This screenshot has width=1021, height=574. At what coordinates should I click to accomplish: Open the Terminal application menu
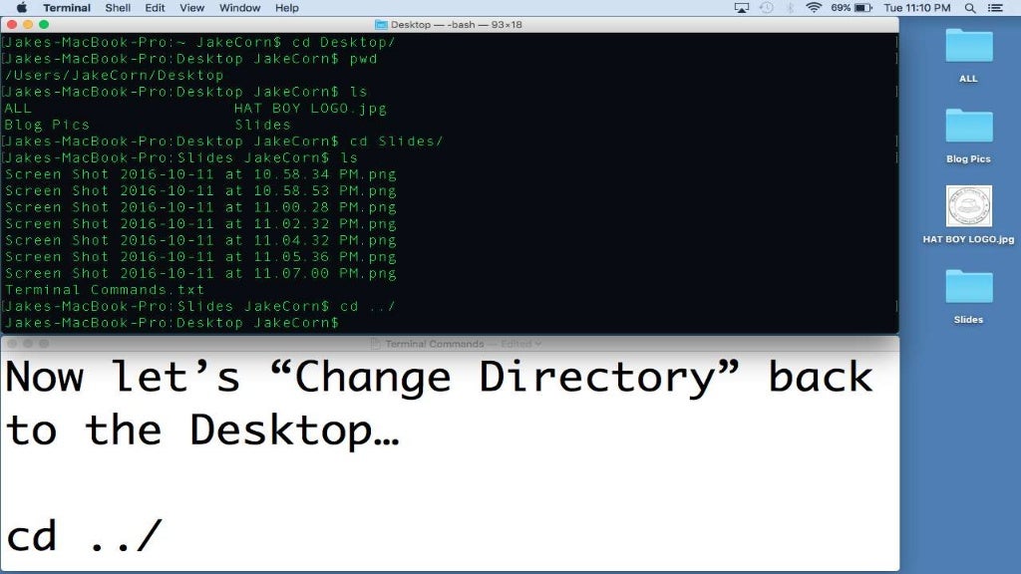tap(67, 8)
